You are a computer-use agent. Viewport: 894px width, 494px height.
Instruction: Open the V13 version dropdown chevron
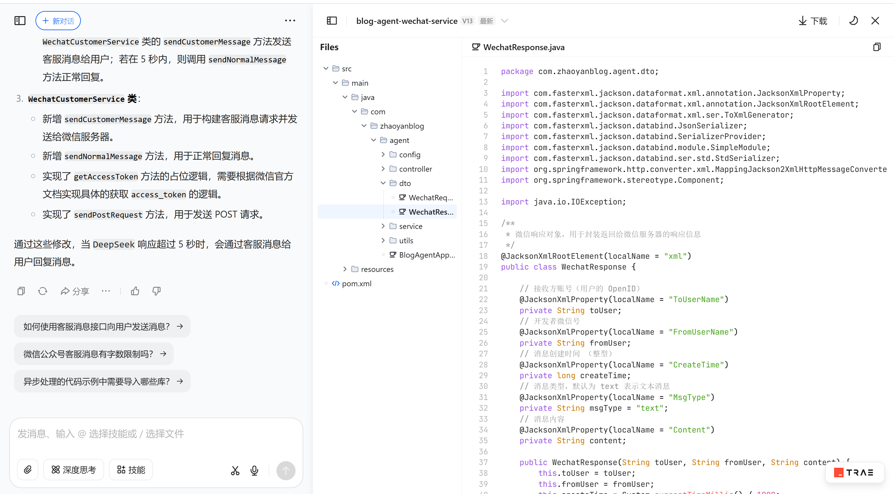505,21
